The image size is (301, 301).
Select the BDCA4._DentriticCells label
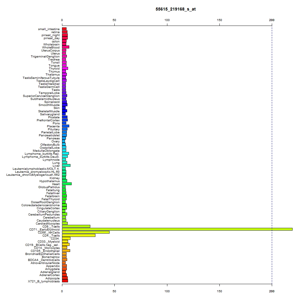(x=44, y=260)
